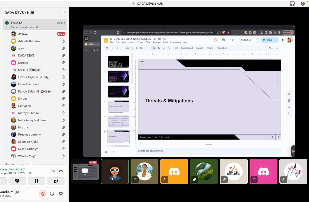The width and height of the screenshot is (309, 202).
Task: Select the sunglasses avatar participant tile
Action: pos(115,171)
